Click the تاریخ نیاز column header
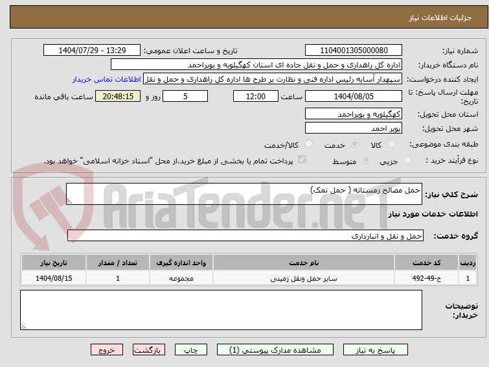This screenshot has height=367, width=489. [54, 263]
